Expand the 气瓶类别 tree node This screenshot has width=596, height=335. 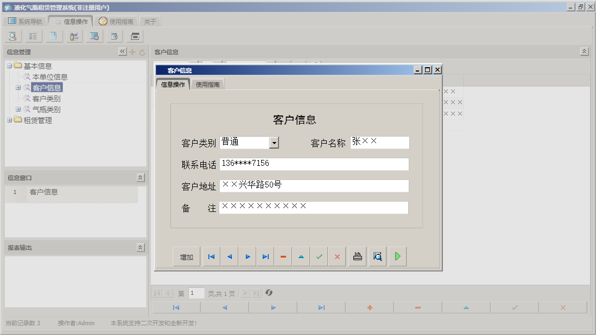[x=17, y=109]
